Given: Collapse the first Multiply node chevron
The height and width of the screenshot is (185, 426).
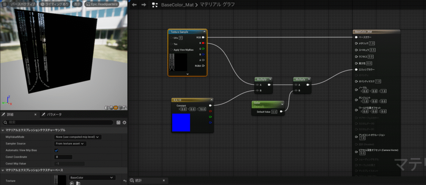Looking at the screenshot, I should pos(270,79).
